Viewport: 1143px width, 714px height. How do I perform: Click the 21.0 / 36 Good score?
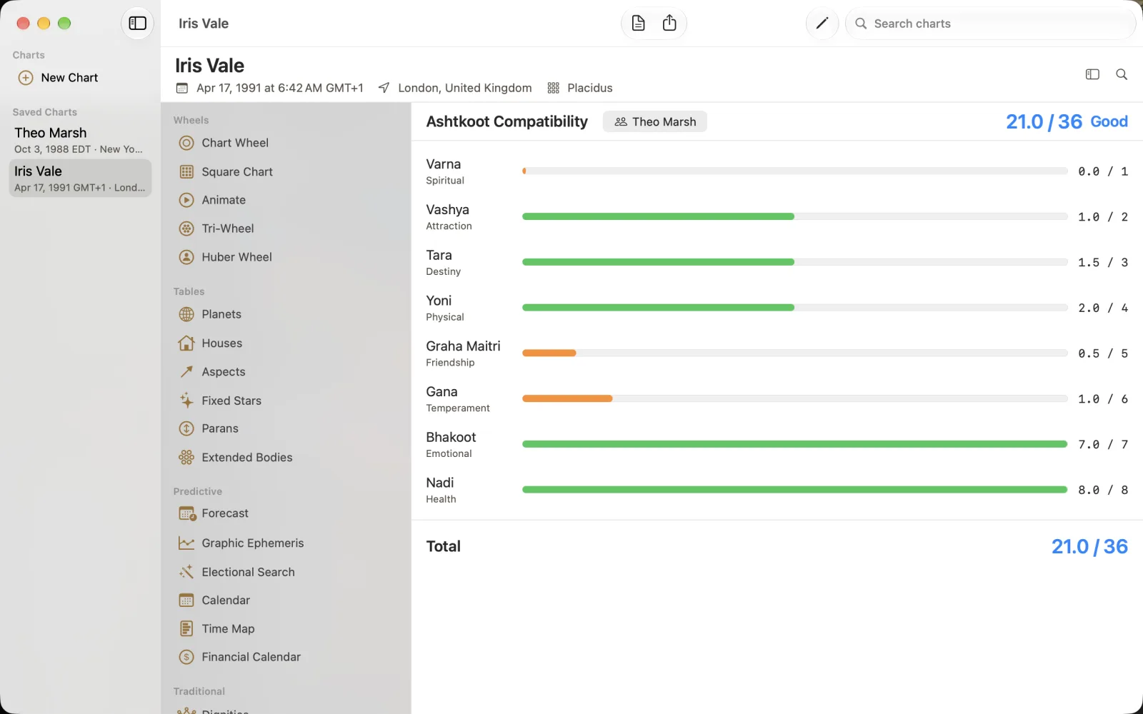pos(1067,122)
